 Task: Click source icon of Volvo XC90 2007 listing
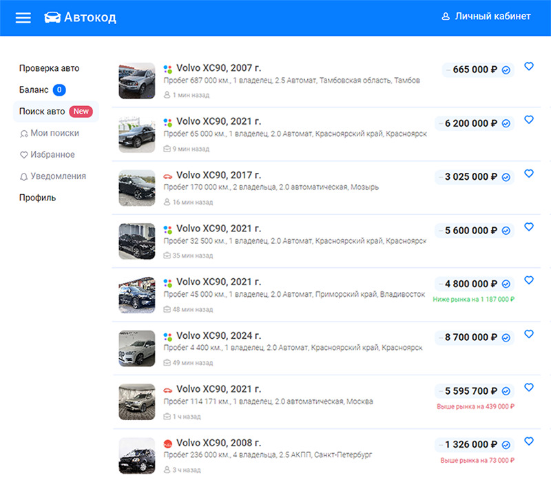pyautogui.click(x=168, y=69)
